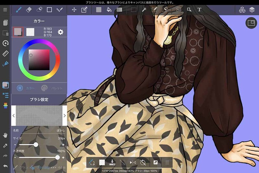The height and width of the screenshot is (173, 259).
Task: Click the 不透明度 opacity slider track
Action: [39, 157]
